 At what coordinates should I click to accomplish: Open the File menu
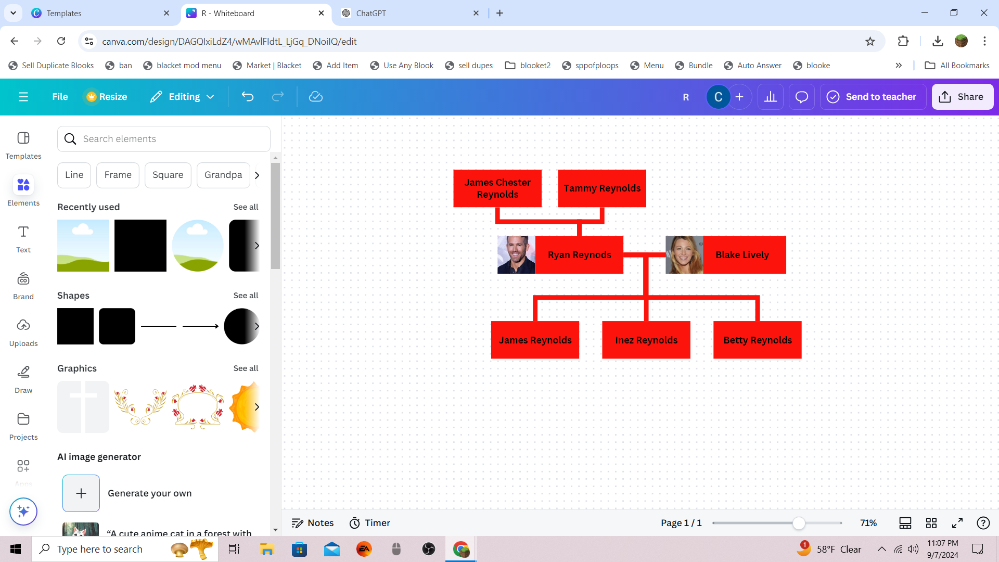60,97
